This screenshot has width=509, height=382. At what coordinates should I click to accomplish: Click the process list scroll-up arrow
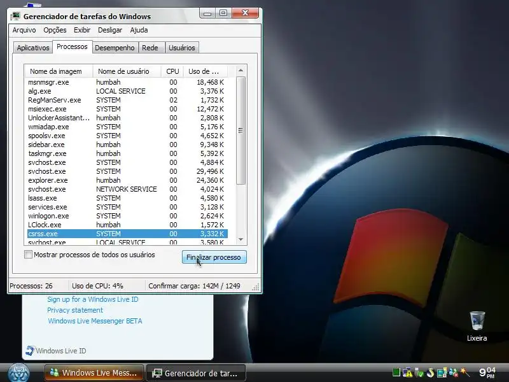pos(241,71)
